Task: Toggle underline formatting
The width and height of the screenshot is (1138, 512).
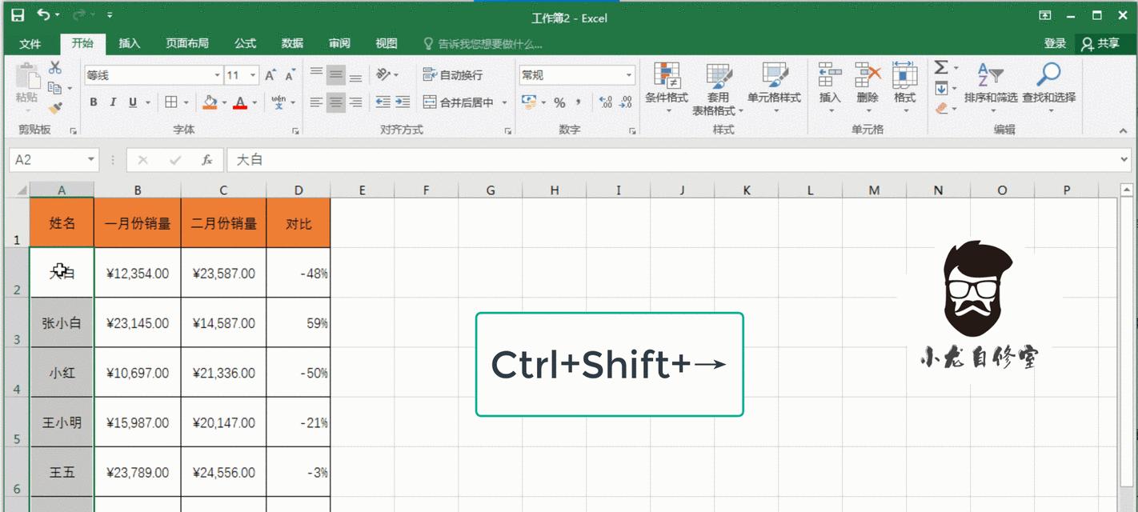Action: pyautogui.click(x=132, y=102)
